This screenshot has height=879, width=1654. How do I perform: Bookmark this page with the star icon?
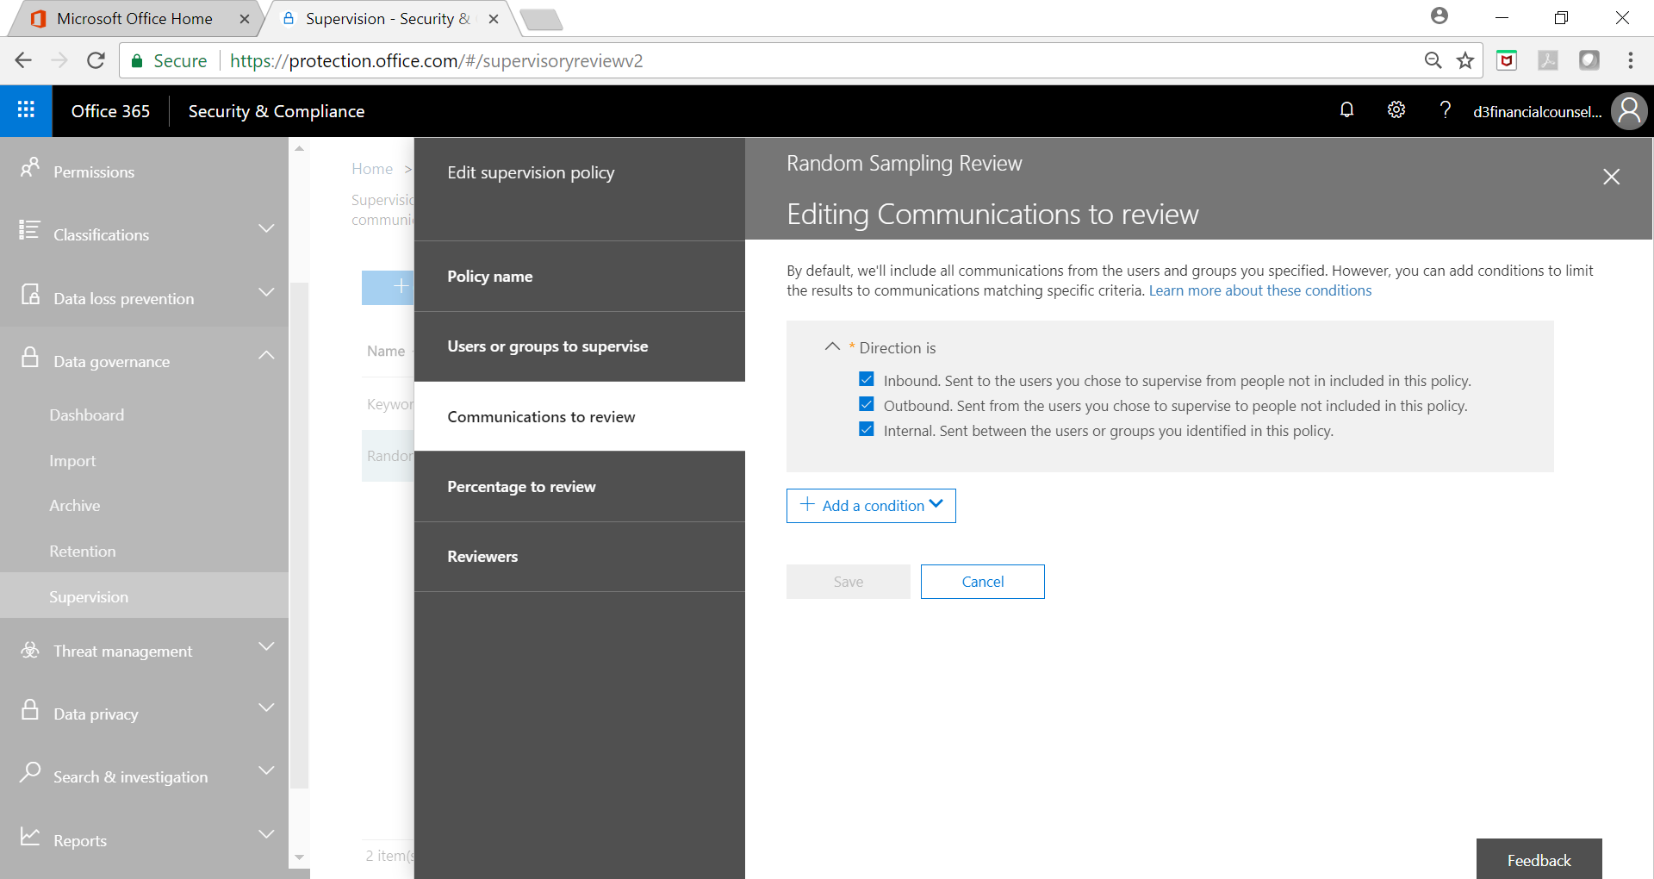click(x=1464, y=60)
